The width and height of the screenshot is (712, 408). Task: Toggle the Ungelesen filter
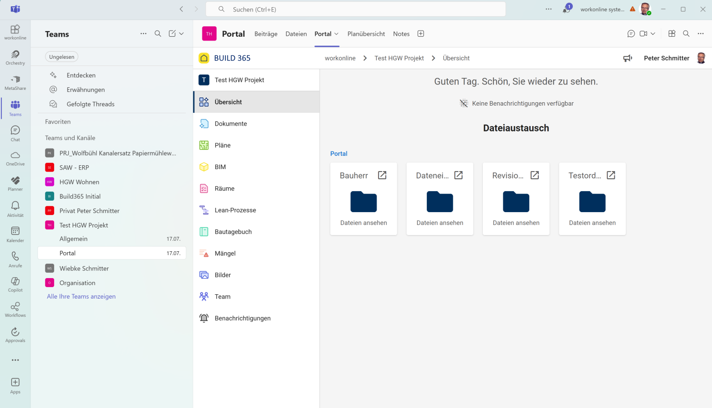62,57
